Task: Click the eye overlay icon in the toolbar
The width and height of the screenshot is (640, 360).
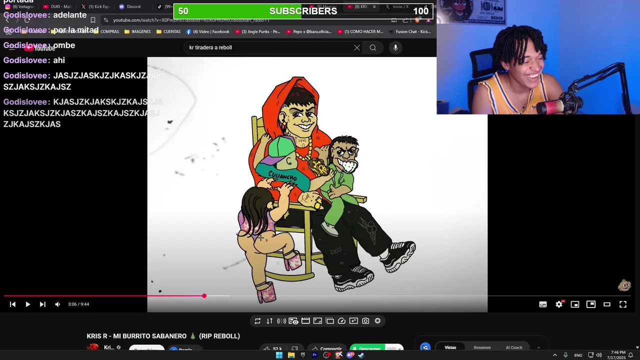Action: point(293,321)
